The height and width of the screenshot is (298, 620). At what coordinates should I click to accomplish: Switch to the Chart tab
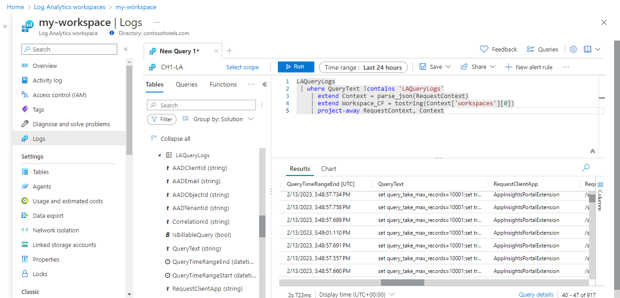click(x=328, y=169)
